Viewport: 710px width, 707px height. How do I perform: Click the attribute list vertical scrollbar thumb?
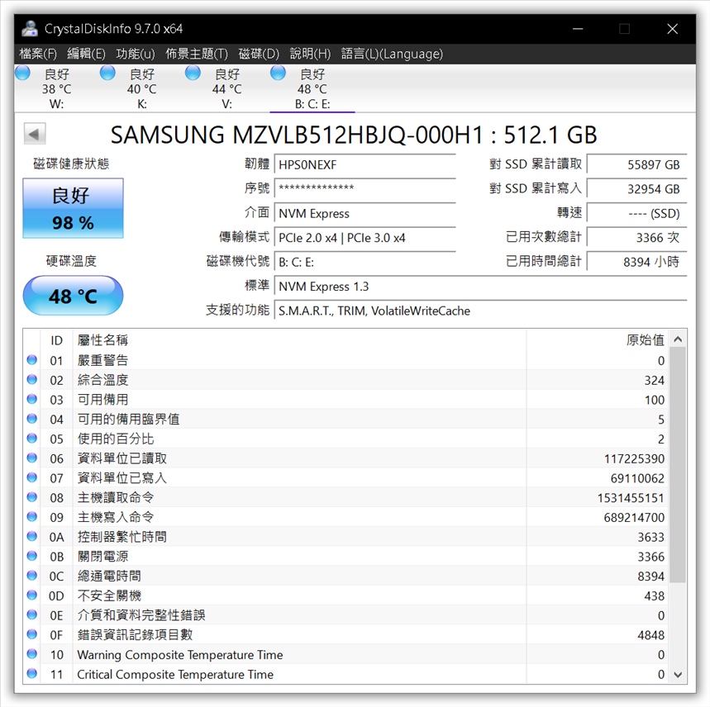tap(678, 464)
